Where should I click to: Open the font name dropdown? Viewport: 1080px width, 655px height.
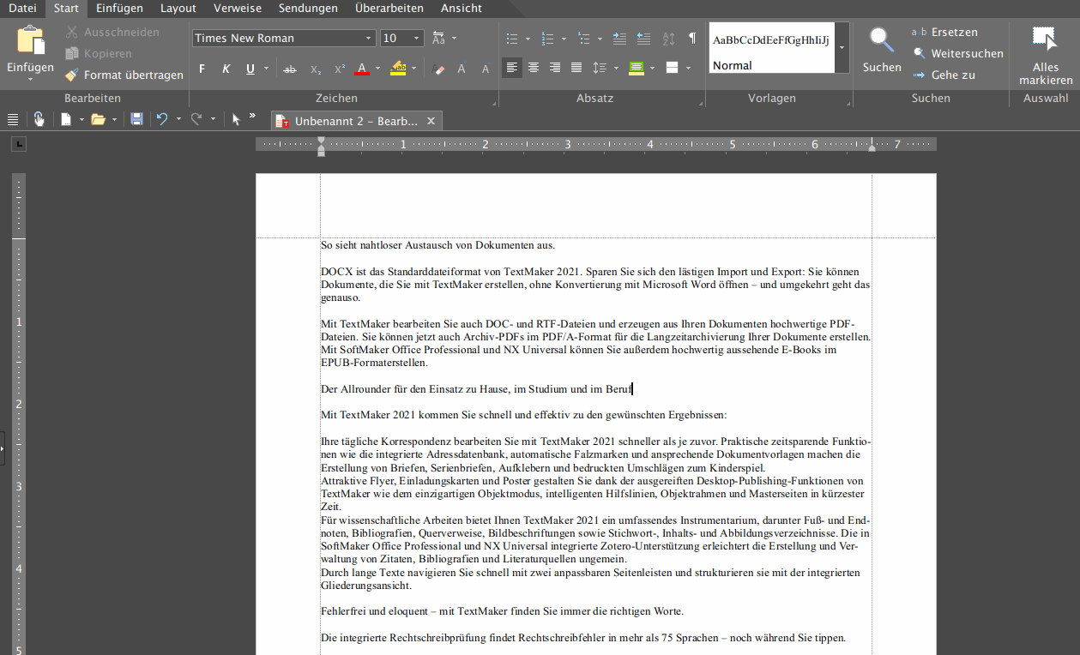[369, 39]
